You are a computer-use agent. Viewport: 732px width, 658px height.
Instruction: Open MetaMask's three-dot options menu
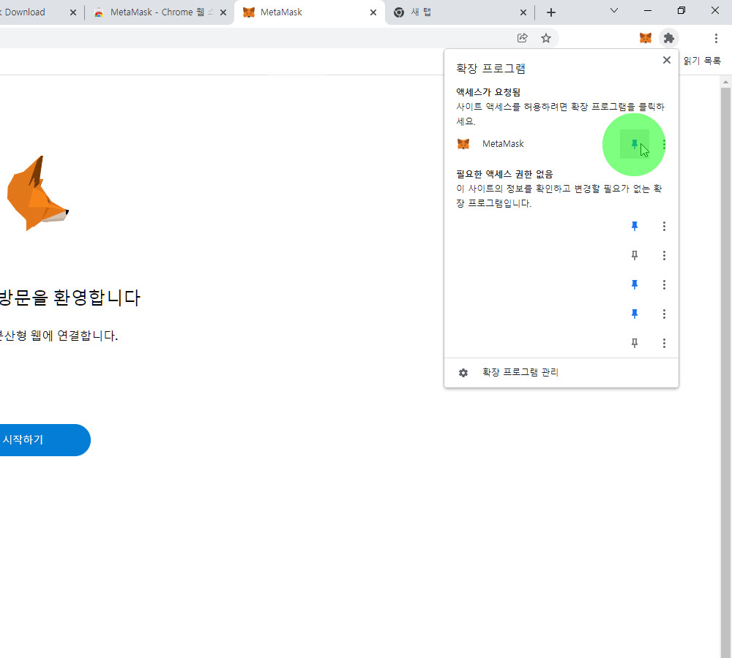click(664, 144)
